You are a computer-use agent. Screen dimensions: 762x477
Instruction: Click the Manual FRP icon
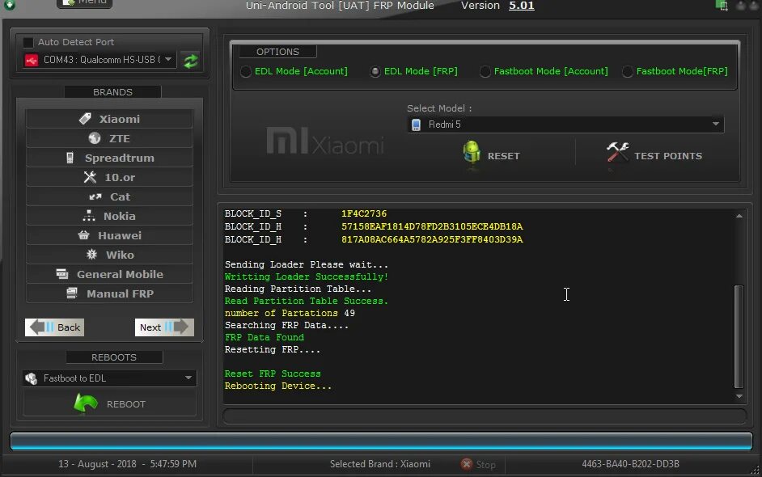72,293
